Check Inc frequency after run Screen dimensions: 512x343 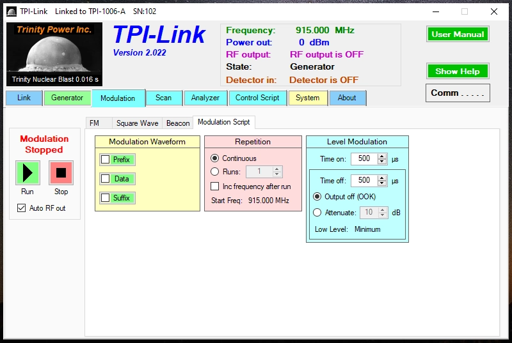click(214, 187)
